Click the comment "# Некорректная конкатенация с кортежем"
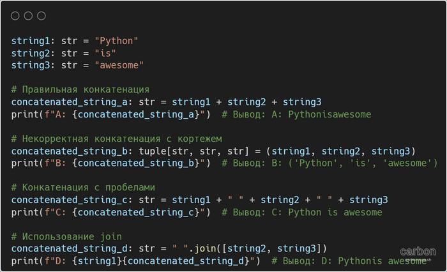Image resolution: width=447 pixels, height=272 pixels. pos(117,139)
